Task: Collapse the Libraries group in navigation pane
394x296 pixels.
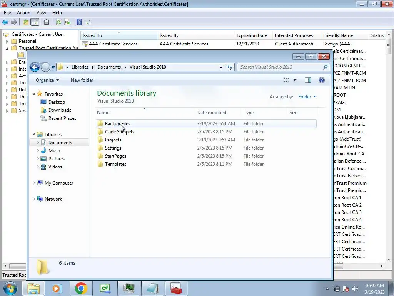Action: point(34,135)
